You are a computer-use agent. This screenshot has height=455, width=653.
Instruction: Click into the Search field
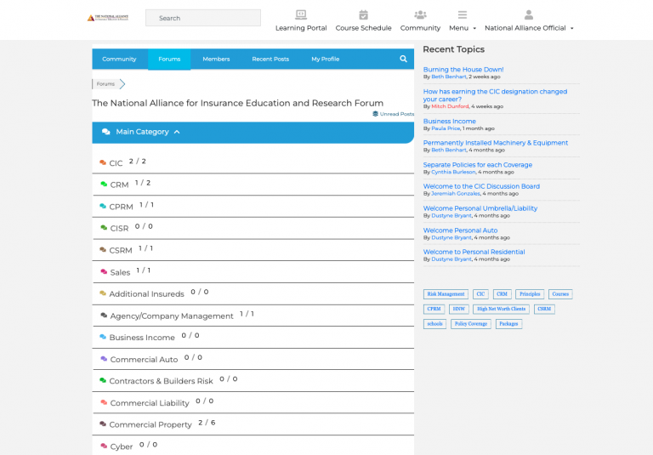pyautogui.click(x=203, y=18)
